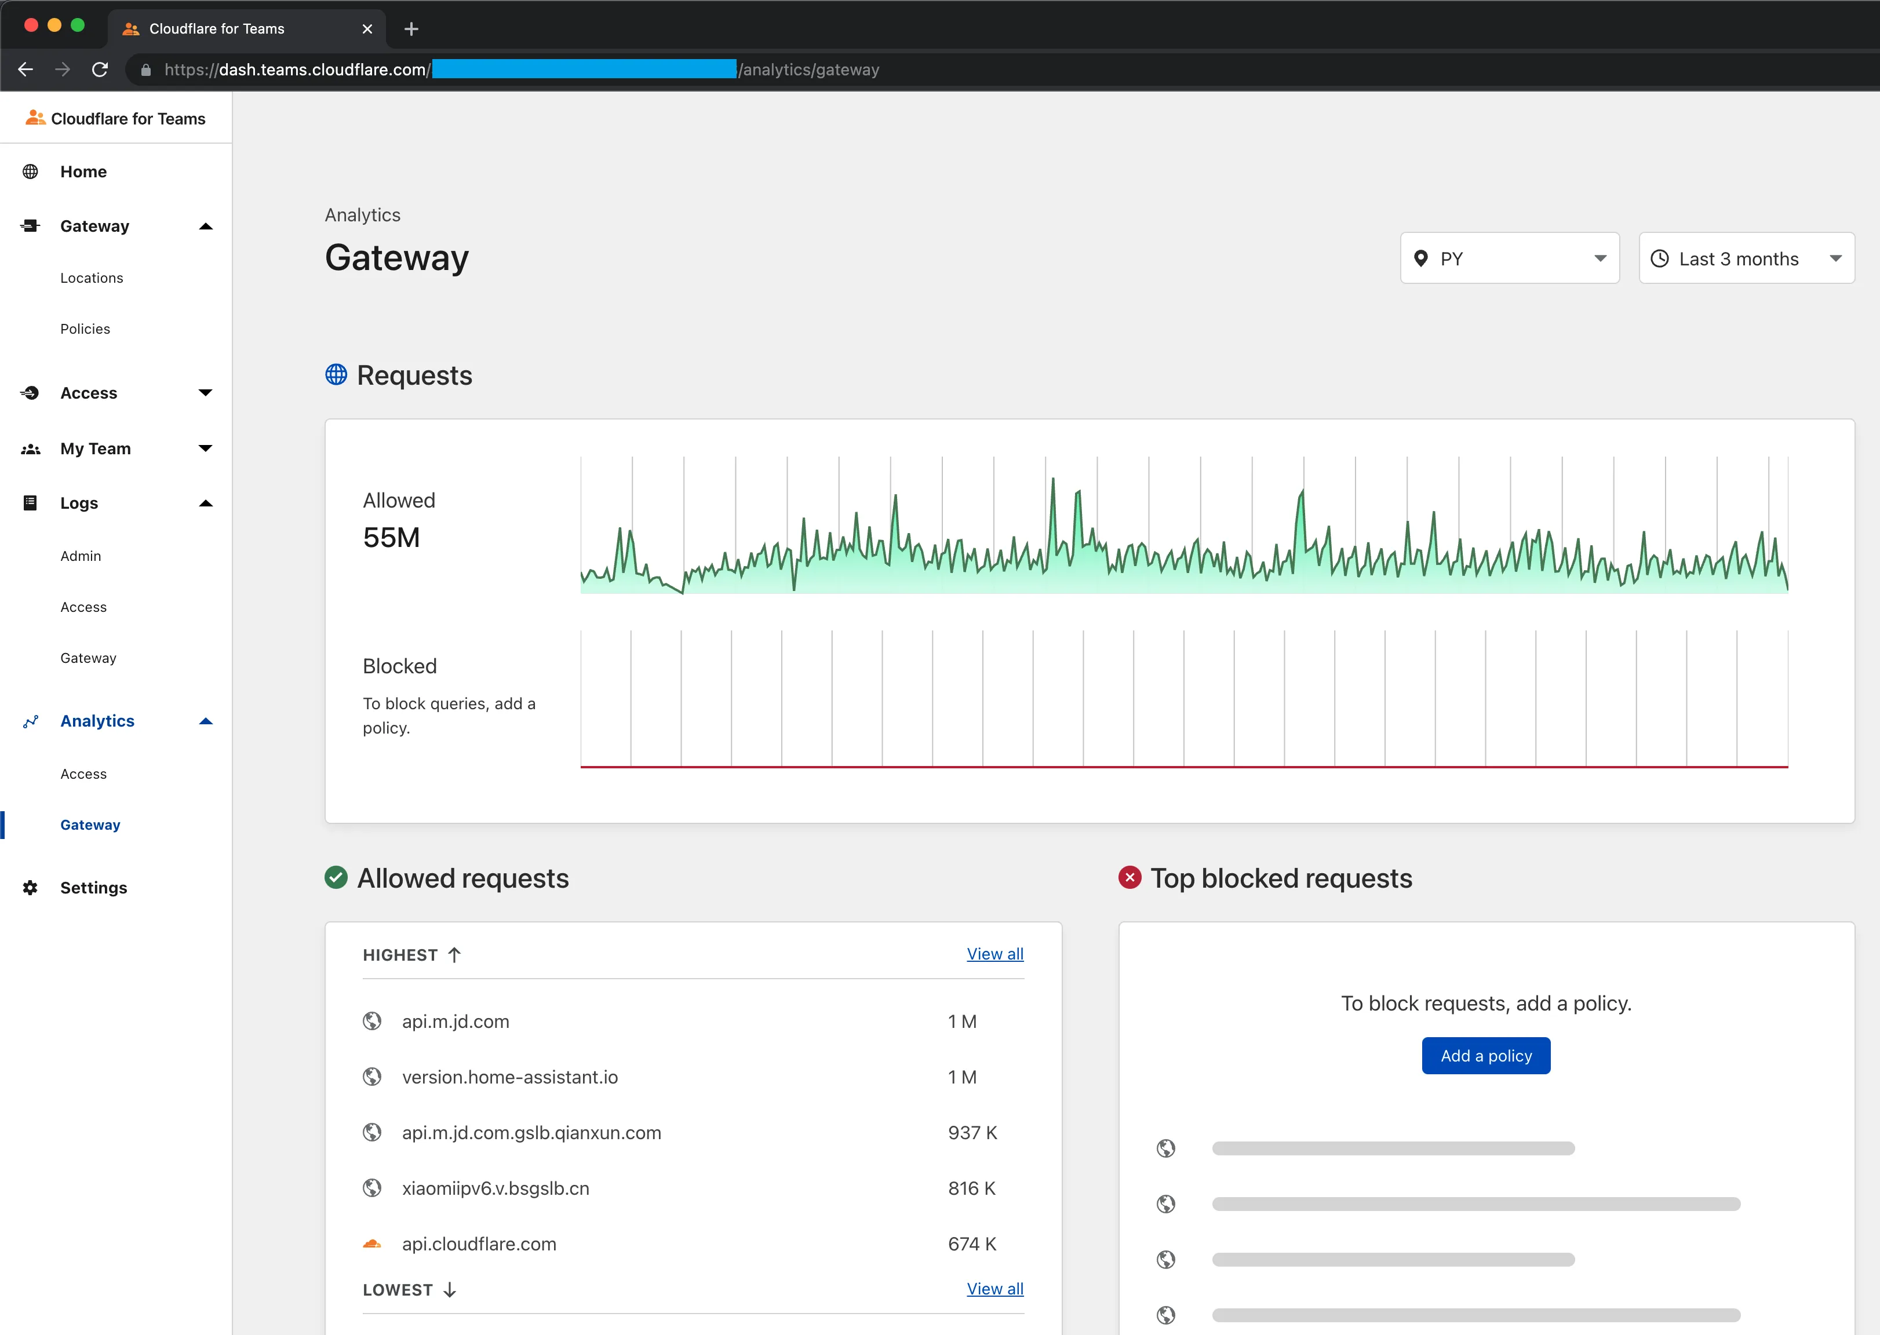Sort by HIGHEST up arrow

[x=454, y=954]
